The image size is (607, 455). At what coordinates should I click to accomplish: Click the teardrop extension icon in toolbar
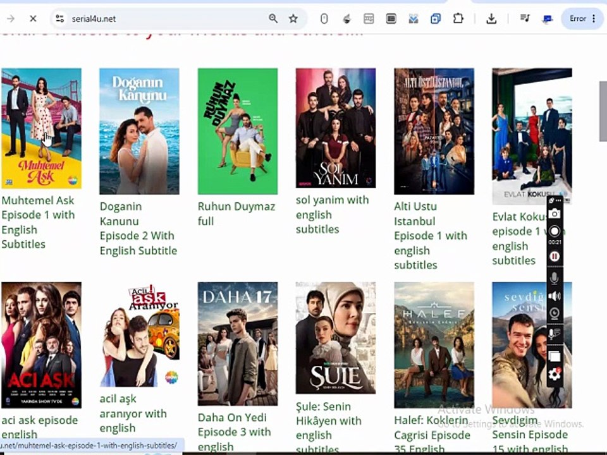347,18
